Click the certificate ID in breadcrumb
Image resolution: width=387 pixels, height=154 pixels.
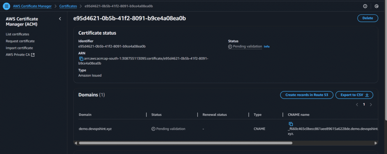click(119, 6)
